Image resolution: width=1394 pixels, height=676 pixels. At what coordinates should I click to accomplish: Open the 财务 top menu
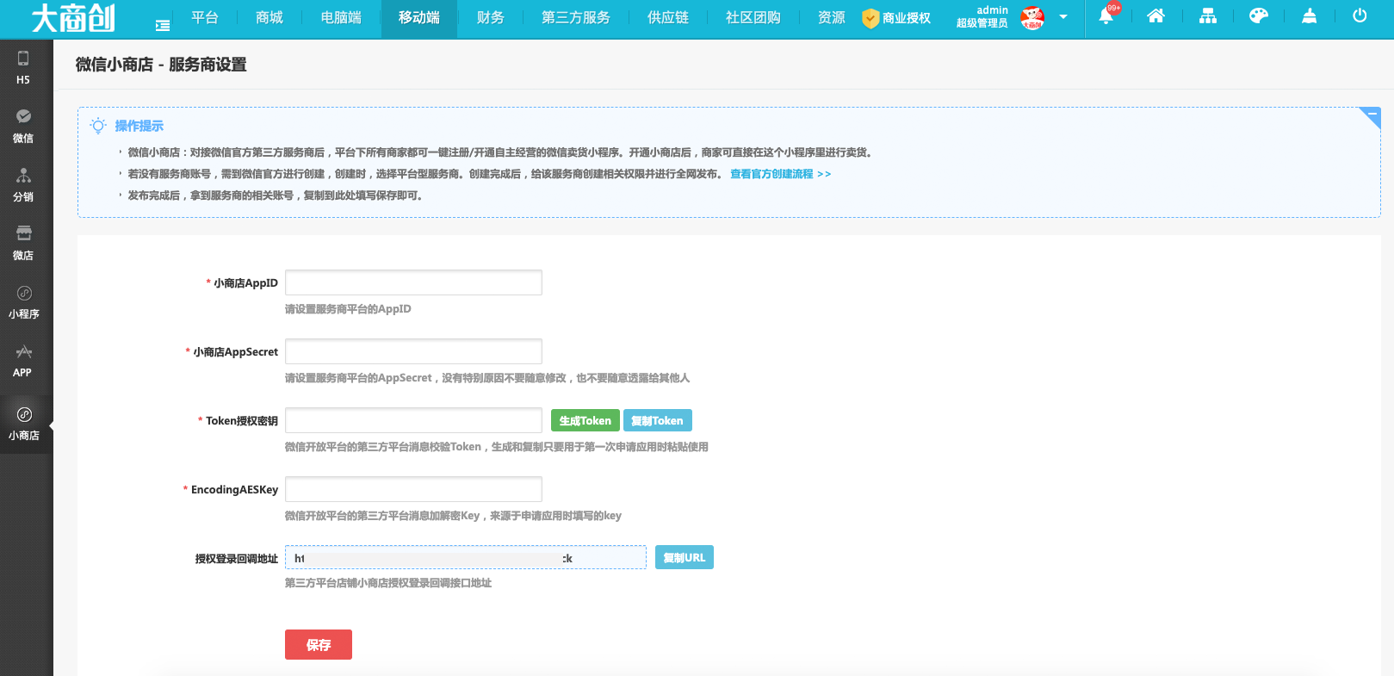(491, 17)
